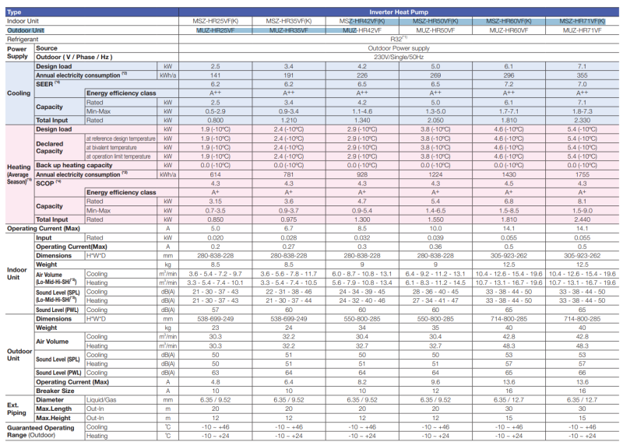This screenshot has height=442, width=623.
Task: Select the 'Type' header label
Action: pyautogui.click(x=14, y=12)
